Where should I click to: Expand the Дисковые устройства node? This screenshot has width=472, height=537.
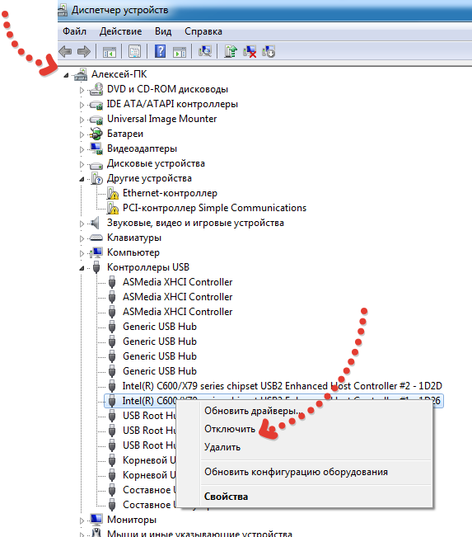click(82, 164)
